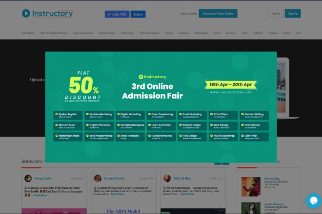Image resolution: width=322 pixels, height=214 pixels.
Task: Click Learn Animation course in the banner
Action: point(161,126)
